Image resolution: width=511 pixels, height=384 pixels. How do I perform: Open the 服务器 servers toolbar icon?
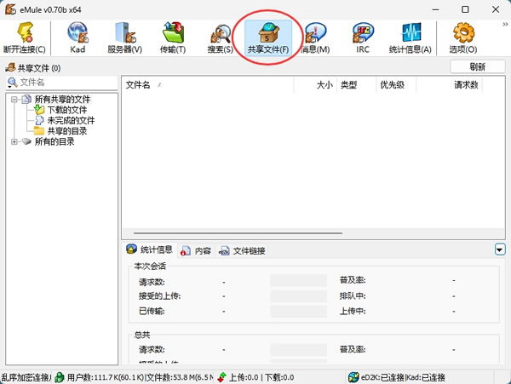click(125, 32)
